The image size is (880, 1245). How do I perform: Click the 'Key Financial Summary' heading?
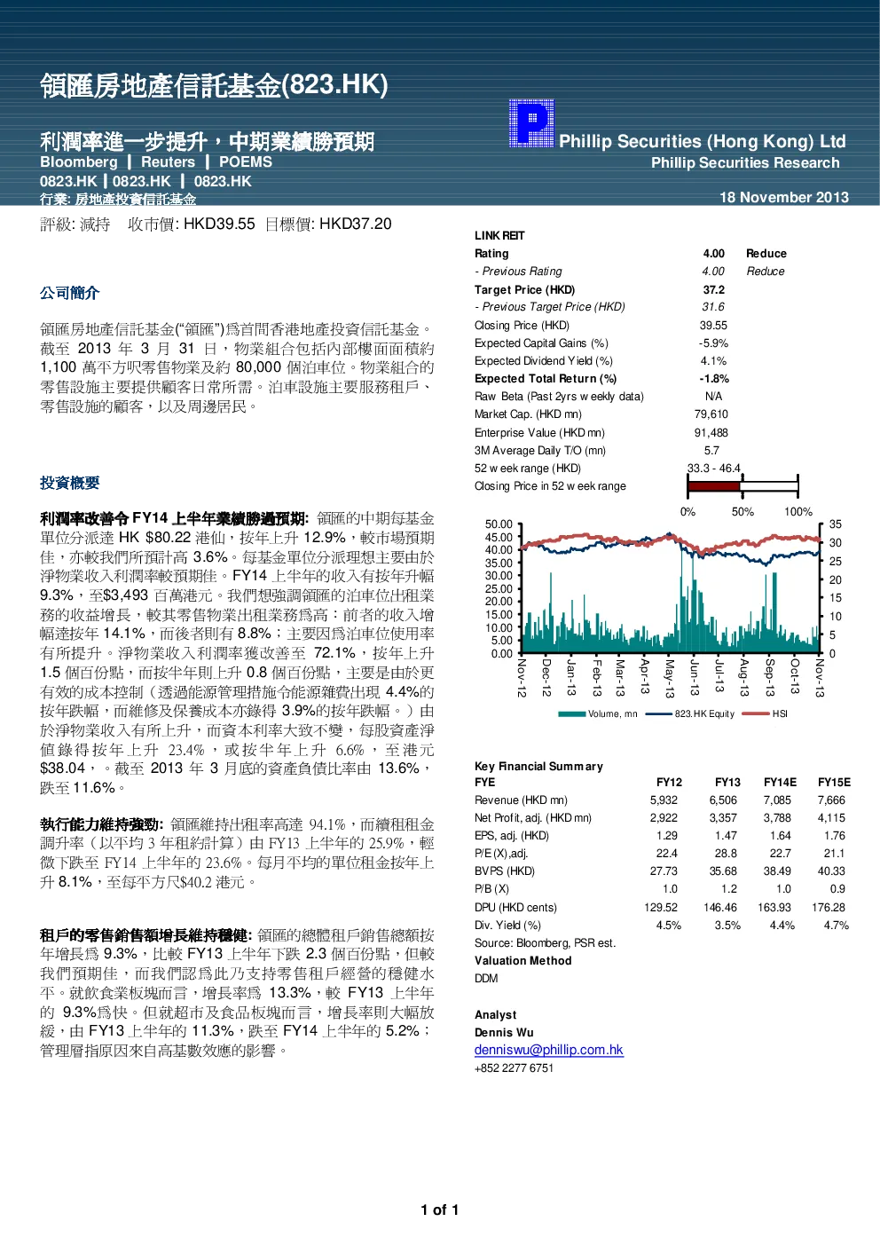pyautogui.click(x=538, y=767)
